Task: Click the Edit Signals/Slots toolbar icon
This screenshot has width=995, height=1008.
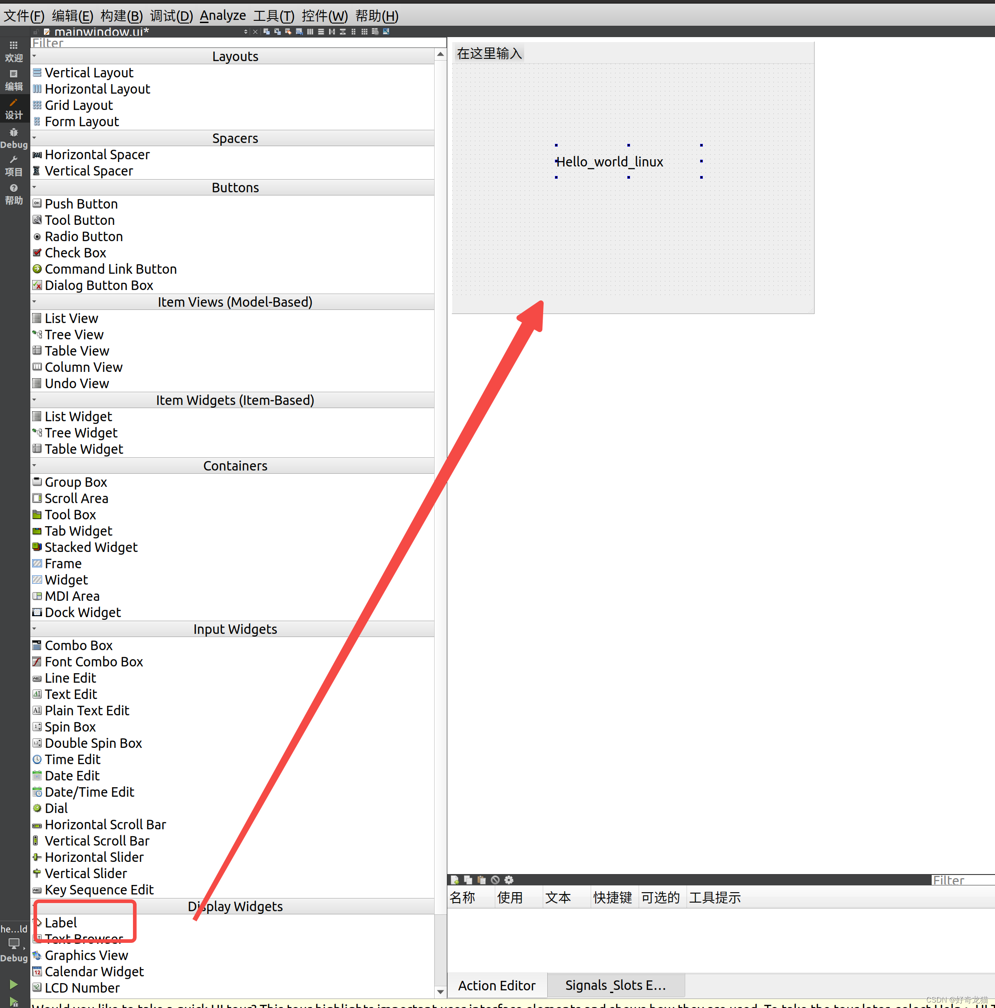Action: coord(277,32)
